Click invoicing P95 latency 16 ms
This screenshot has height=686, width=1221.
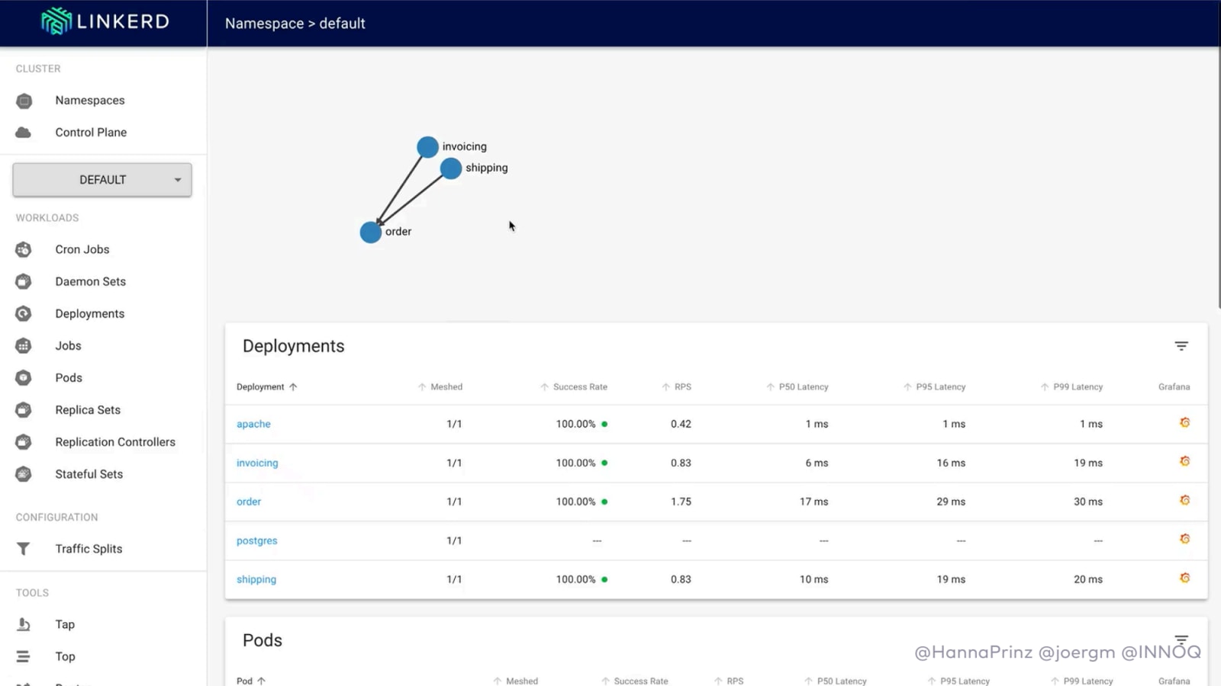click(x=951, y=463)
